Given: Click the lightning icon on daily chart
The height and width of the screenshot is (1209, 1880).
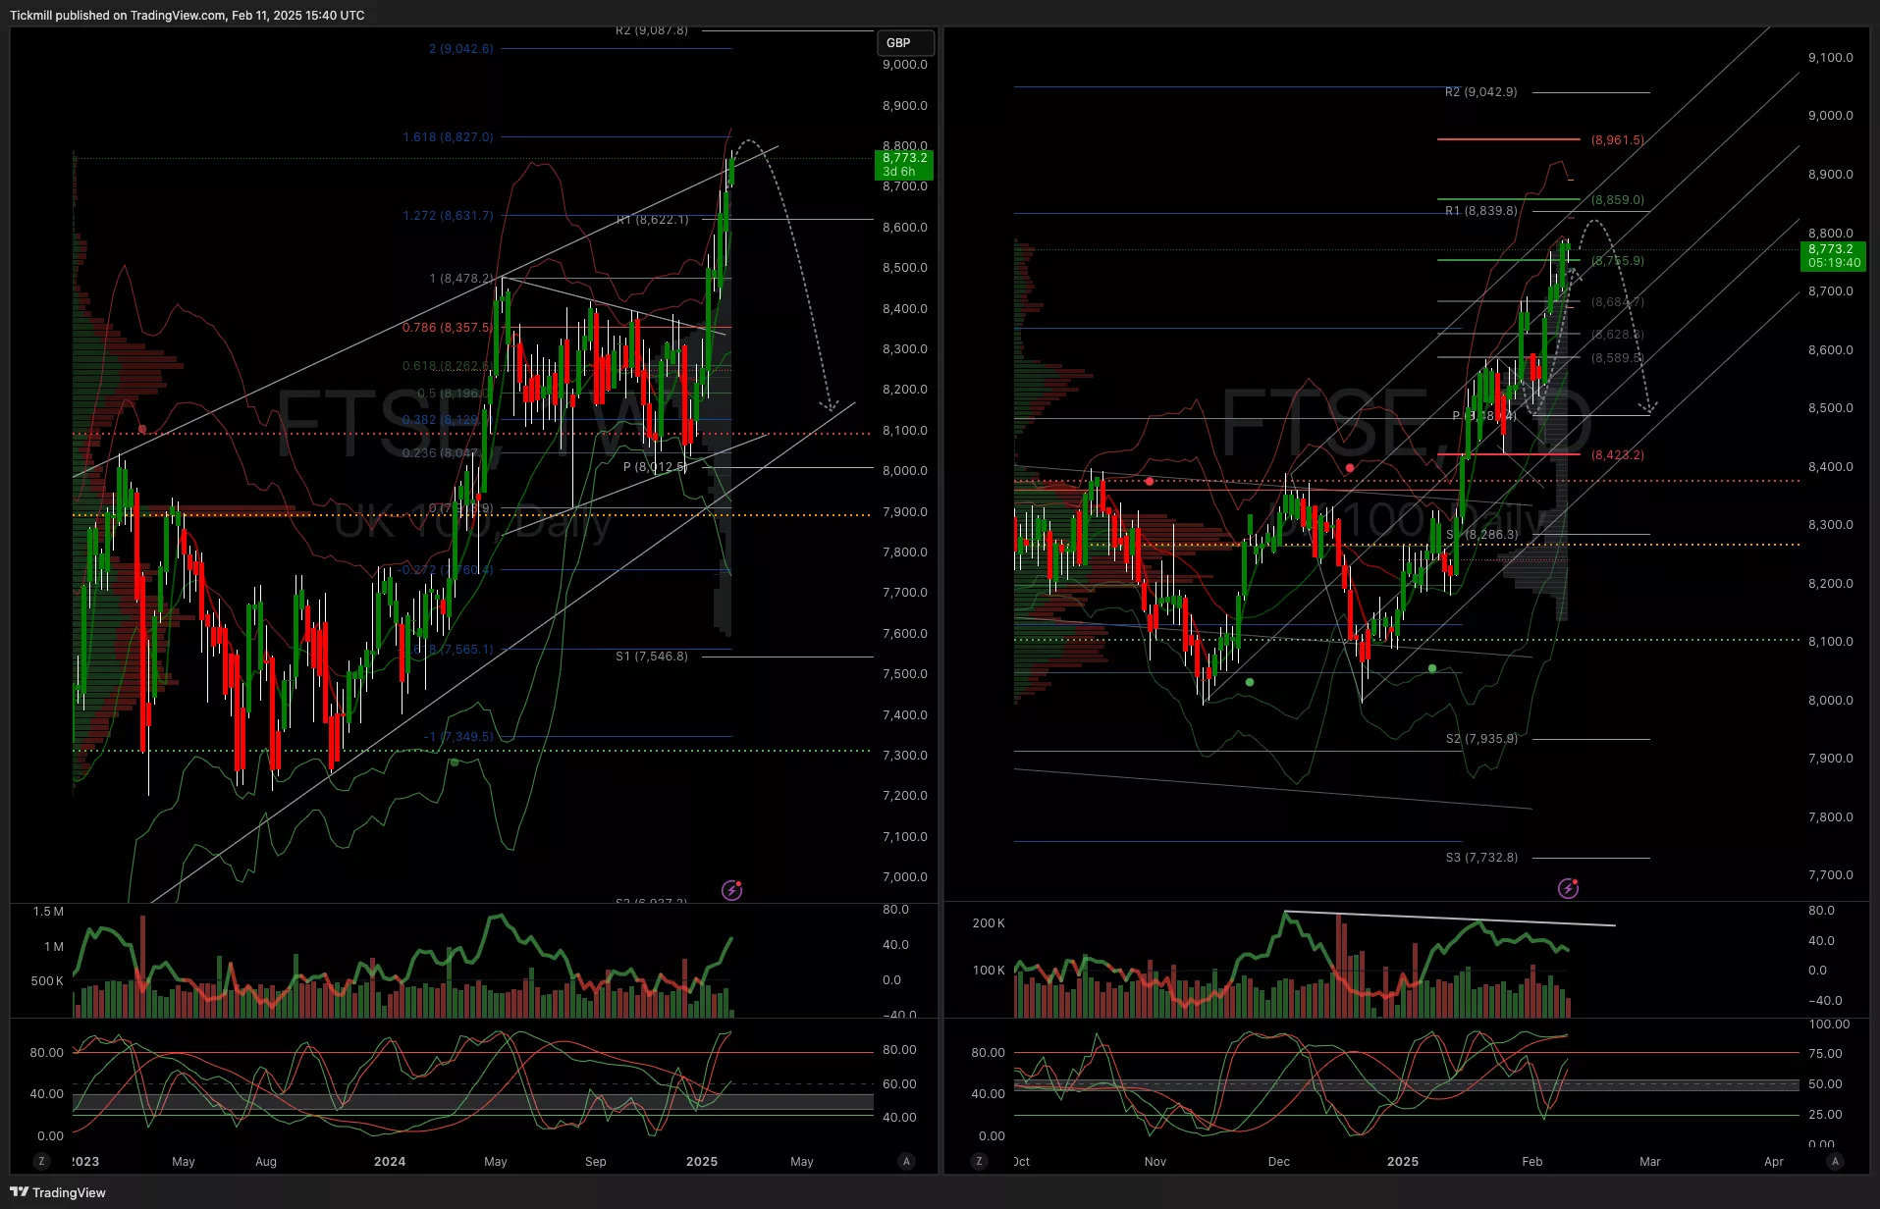Looking at the screenshot, I should (x=1568, y=888).
